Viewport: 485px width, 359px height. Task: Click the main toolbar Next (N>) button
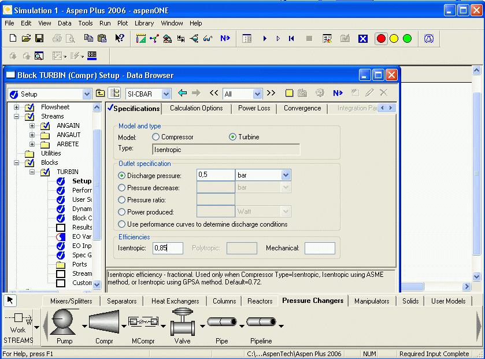(225, 38)
